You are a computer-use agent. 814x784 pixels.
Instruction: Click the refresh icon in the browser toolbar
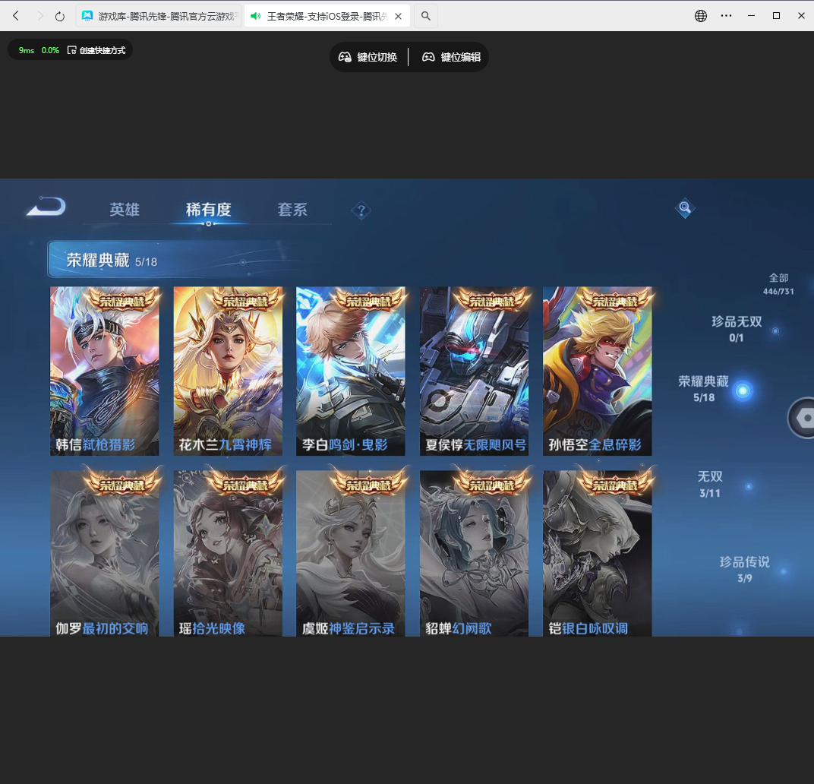59,14
